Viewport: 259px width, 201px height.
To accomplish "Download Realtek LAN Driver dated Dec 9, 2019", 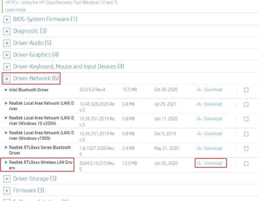I will [x=209, y=133].
